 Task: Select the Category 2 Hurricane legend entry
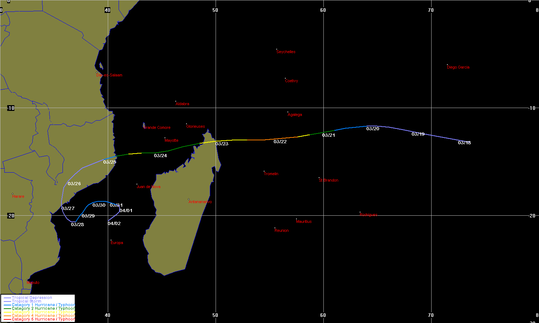click(x=43, y=309)
